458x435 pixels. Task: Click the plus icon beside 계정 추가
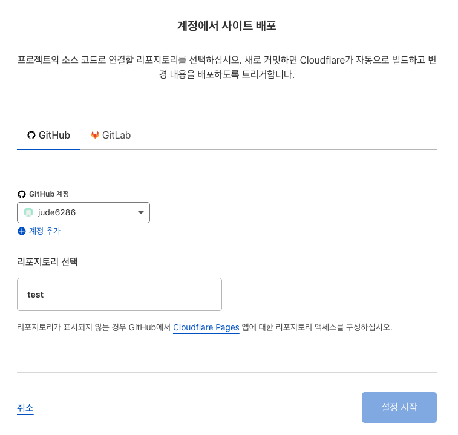click(x=22, y=231)
